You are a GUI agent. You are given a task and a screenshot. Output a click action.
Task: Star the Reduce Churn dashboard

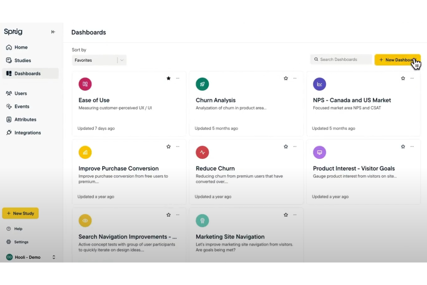pos(286,146)
